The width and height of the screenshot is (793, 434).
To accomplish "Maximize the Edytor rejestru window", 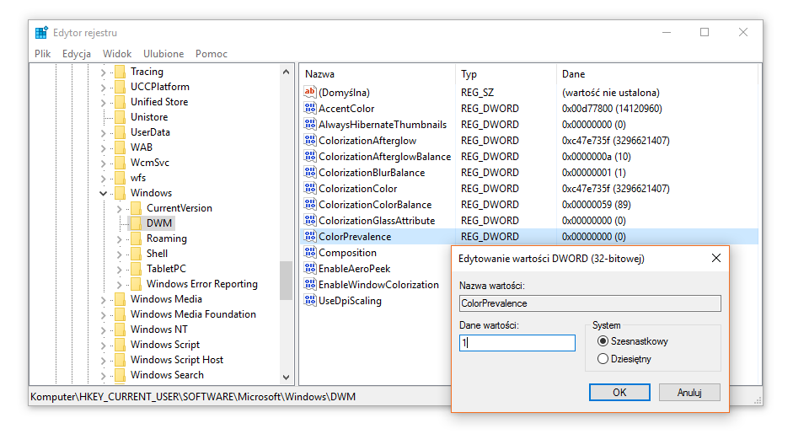I will [x=704, y=32].
